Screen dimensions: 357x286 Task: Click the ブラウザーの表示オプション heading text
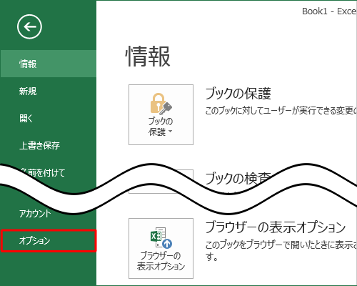coord(276,227)
